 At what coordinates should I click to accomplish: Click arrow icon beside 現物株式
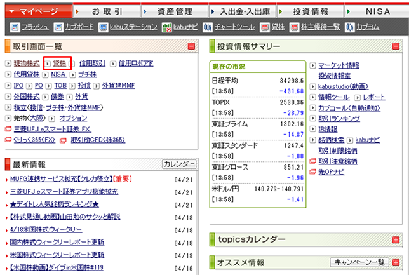(x=8, y=64)
